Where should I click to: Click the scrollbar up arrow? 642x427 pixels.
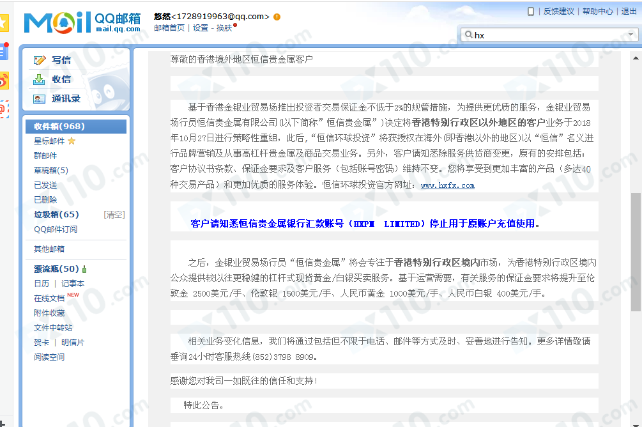(636, 58)
